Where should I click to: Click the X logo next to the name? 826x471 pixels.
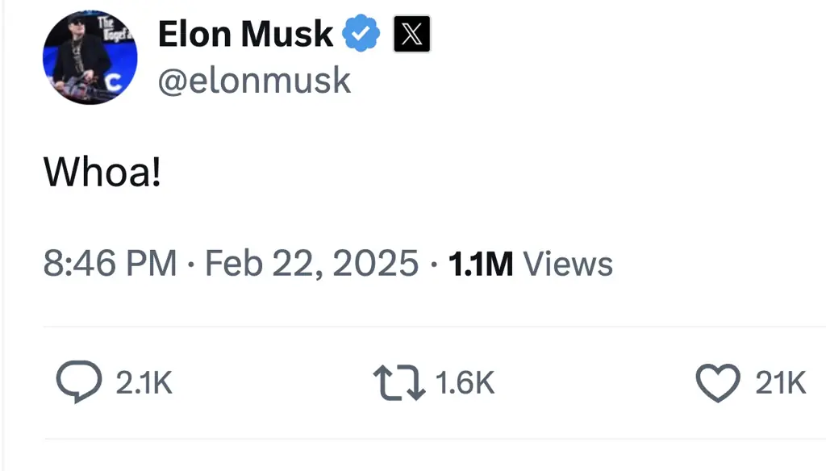tap(410, 33)
